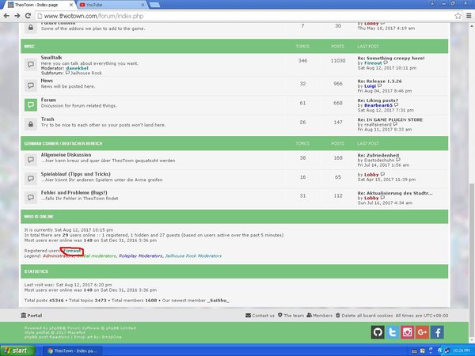View Bearbear65's user profile
The image size is (475, 356).
[x=378, y=105]
